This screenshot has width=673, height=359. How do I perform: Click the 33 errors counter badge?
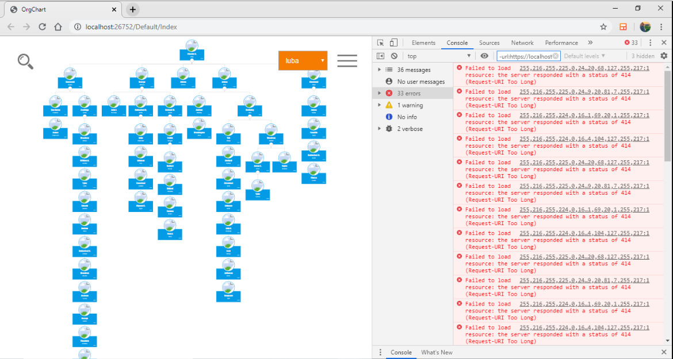click(630, 42)
